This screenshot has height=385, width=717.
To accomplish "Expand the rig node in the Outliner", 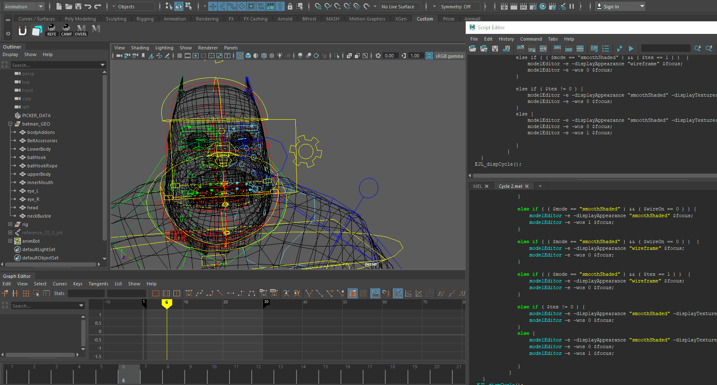I will 10,224.
